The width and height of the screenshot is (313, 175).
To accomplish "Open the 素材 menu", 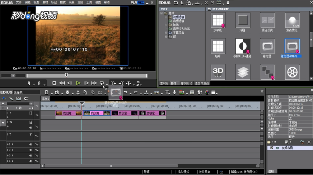I will pos(45,3).
